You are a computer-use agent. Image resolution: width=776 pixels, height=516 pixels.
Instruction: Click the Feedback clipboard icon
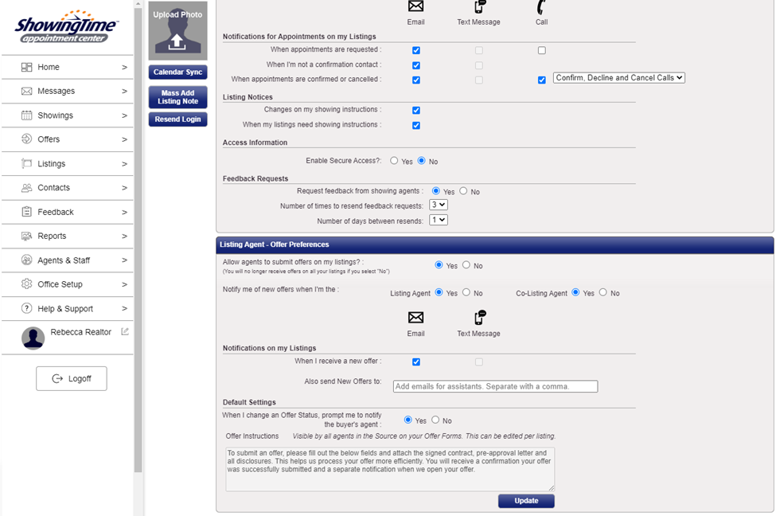[27, 212]
